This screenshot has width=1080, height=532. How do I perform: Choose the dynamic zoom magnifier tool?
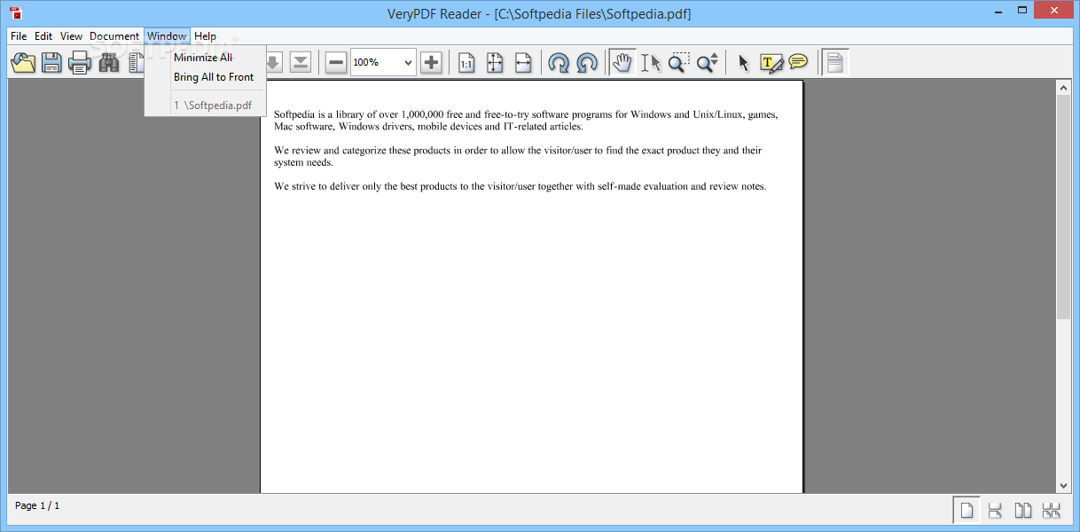tap(707, 62)
